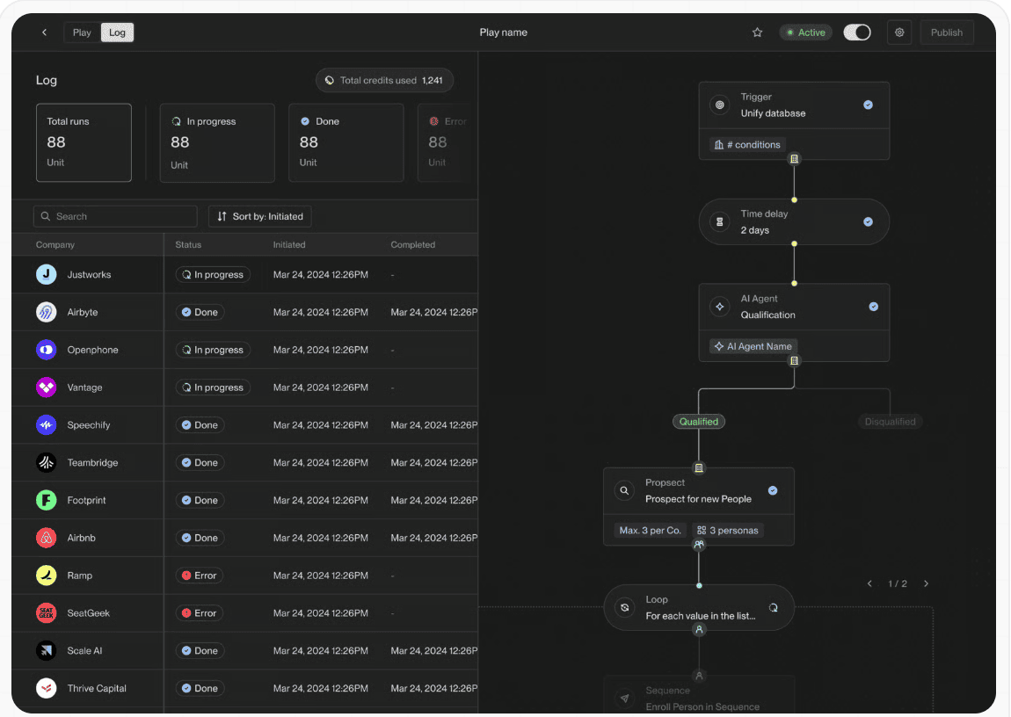Focus the Search input field
Viewport: 1011px width, 717px height.
pyautogui.click(x=115, y=216)
